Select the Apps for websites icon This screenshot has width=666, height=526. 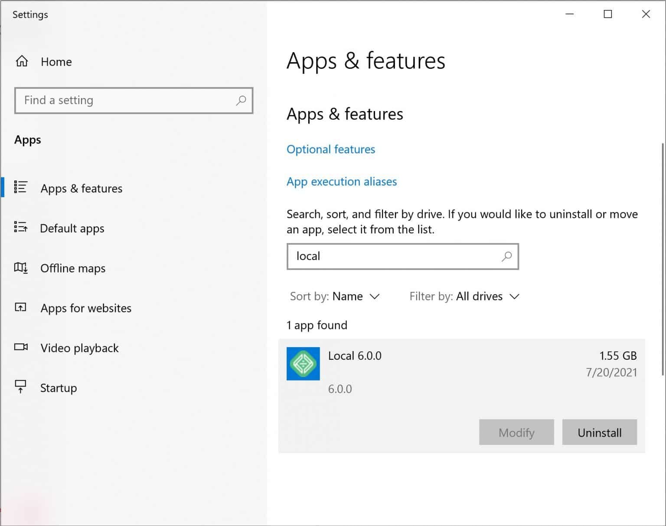pos(21,308)
